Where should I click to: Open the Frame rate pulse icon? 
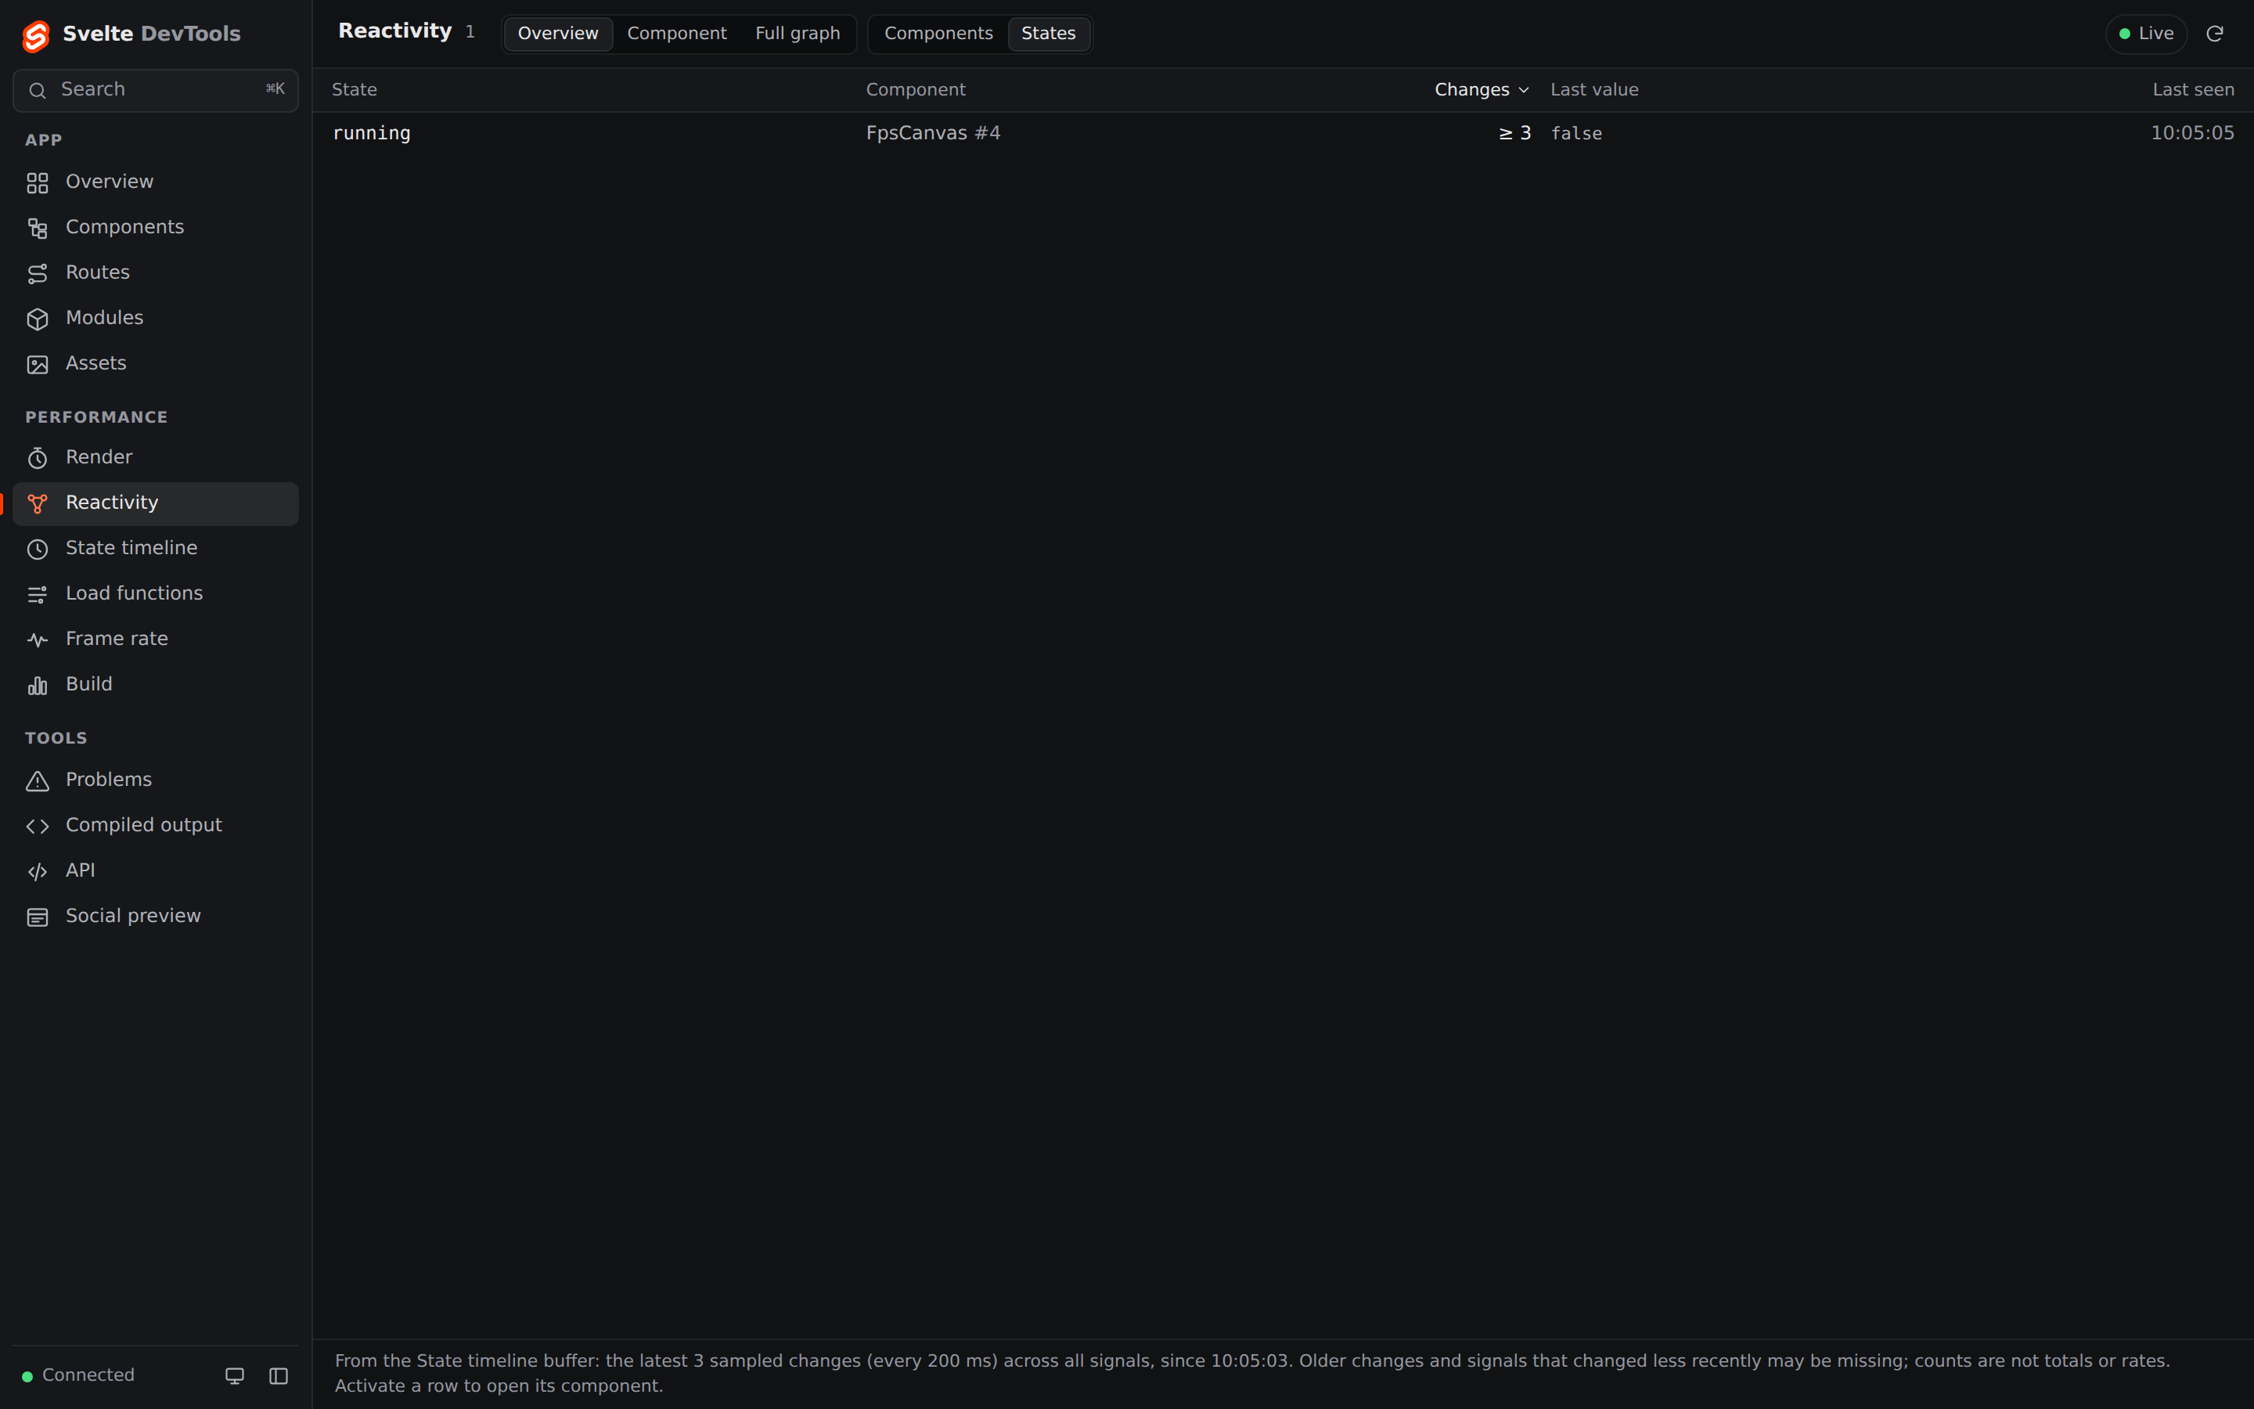[38, 640]
